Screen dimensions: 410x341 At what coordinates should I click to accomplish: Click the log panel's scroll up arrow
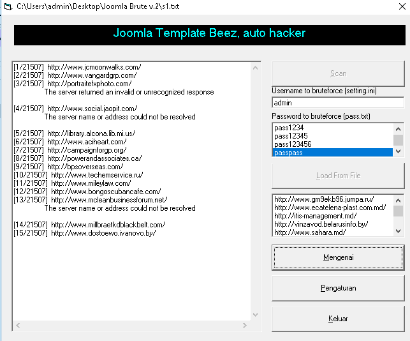(256, 67)
